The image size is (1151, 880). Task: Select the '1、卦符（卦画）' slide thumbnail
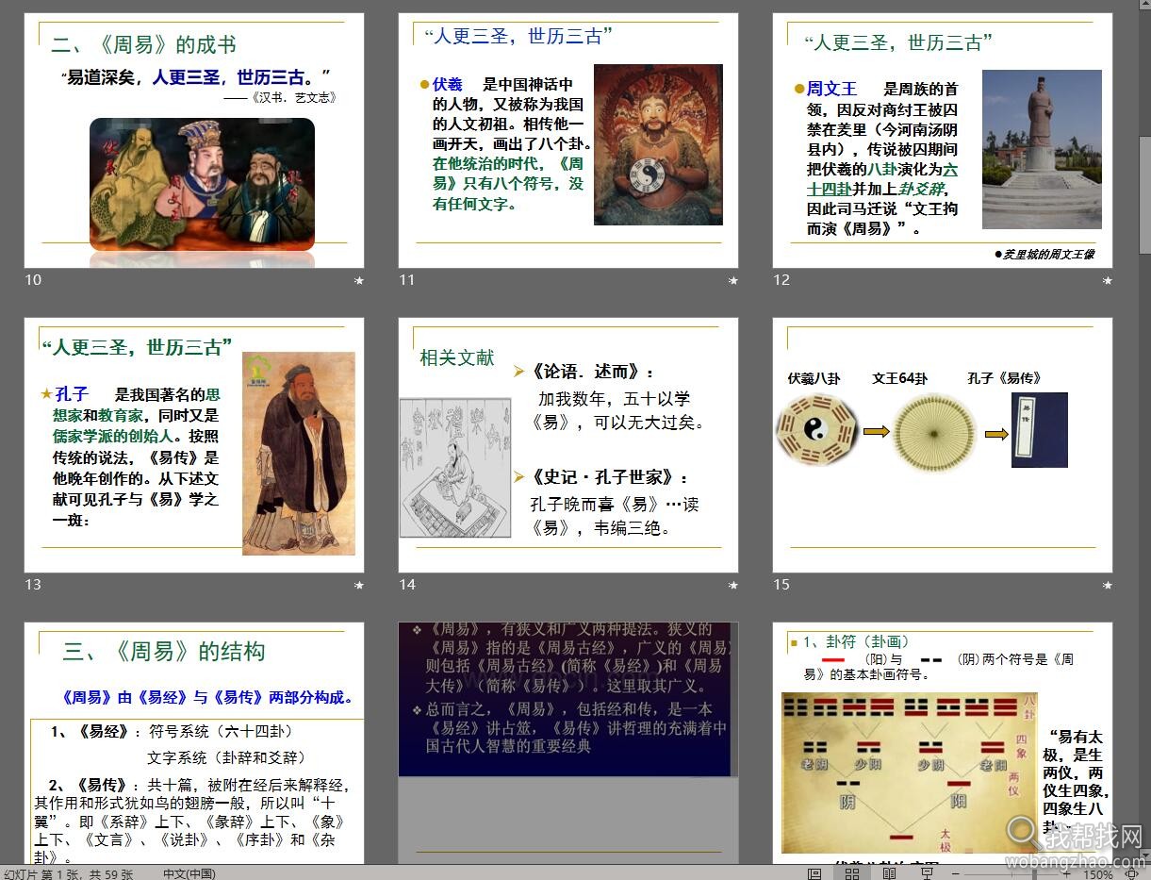point(943,743)
